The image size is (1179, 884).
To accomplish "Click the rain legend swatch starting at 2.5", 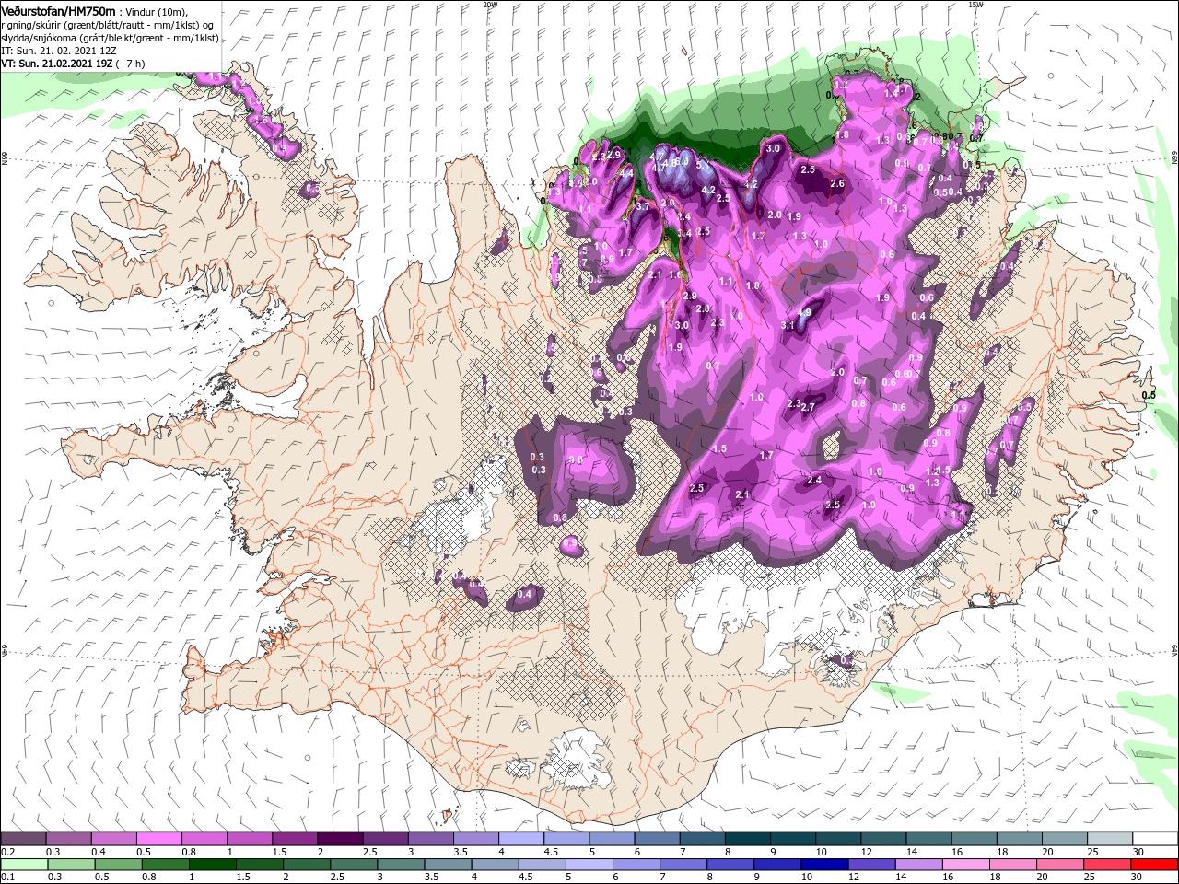I will click(354, 865).
